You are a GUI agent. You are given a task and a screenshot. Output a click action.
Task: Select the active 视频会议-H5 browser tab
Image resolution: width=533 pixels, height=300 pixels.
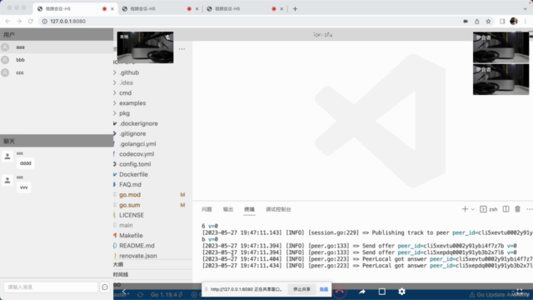coord(76,9)
